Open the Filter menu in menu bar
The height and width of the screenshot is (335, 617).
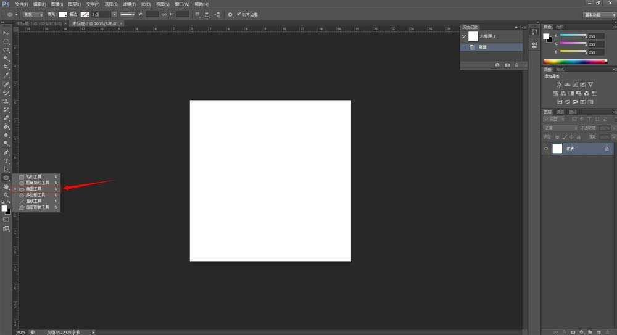tap(128, 4)
